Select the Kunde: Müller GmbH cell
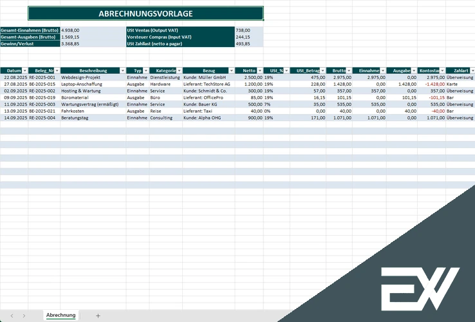The height and width of the screenshot is (322, 475). 209,77
